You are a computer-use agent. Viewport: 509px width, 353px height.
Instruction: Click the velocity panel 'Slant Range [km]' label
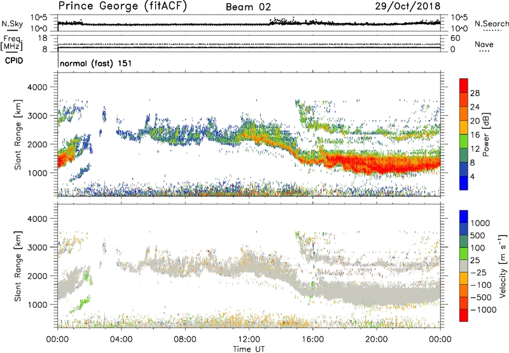(18, 266)
